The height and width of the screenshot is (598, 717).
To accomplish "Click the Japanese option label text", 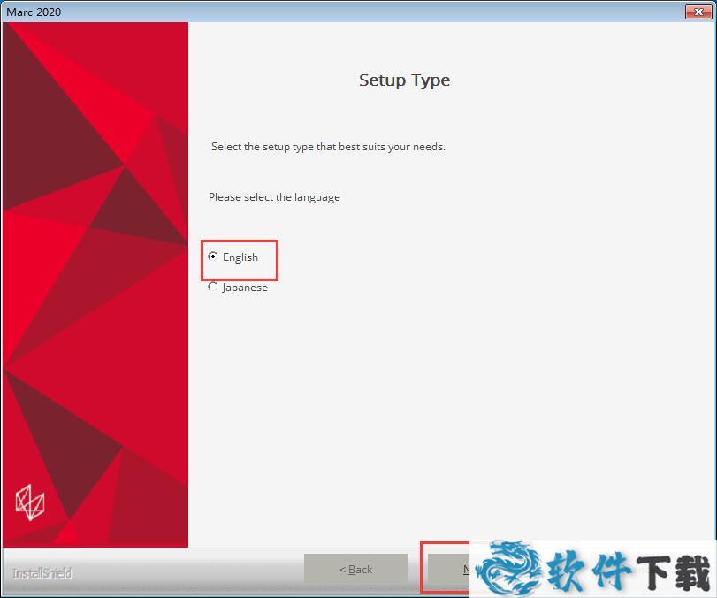I will (245, 287).
